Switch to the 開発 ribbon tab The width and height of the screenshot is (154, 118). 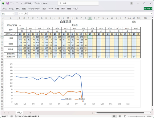point(69,9)
